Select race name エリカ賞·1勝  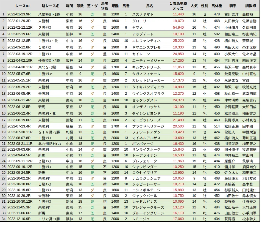[x=49, y=219]
